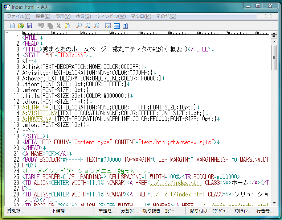
Task: Click the 秀丸エデ... function key button
Action: 16,211
